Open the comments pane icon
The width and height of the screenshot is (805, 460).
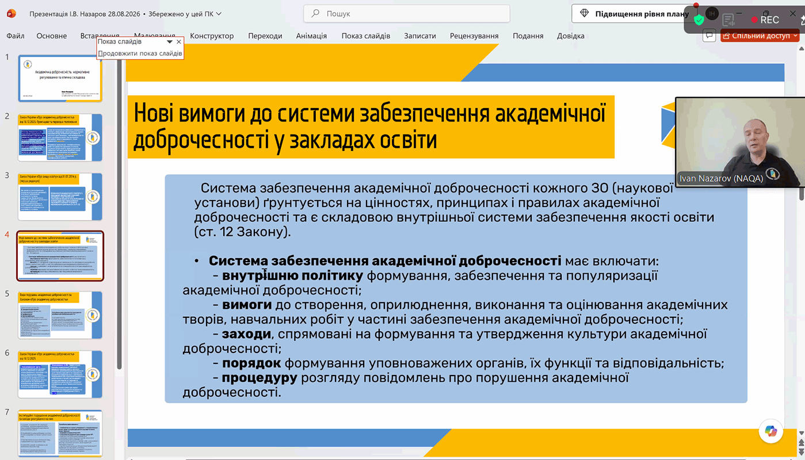[x=709, y=36]
